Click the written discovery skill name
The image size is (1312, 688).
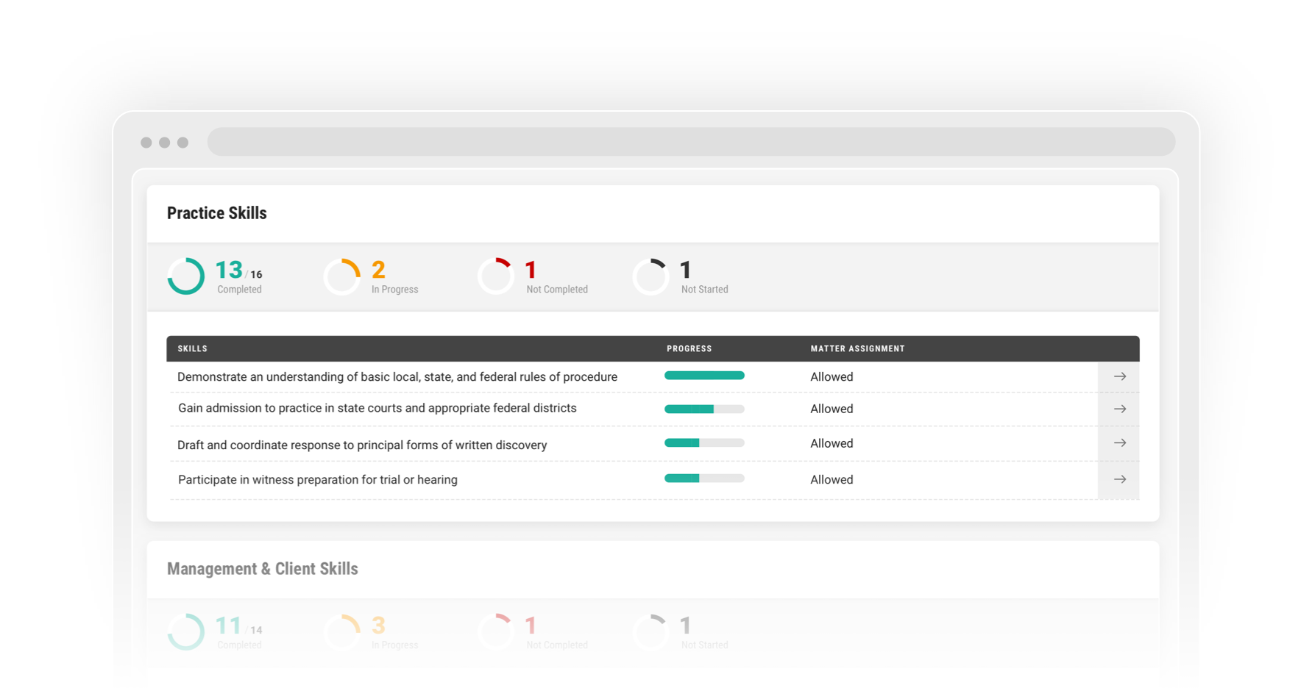click(361, 445)
